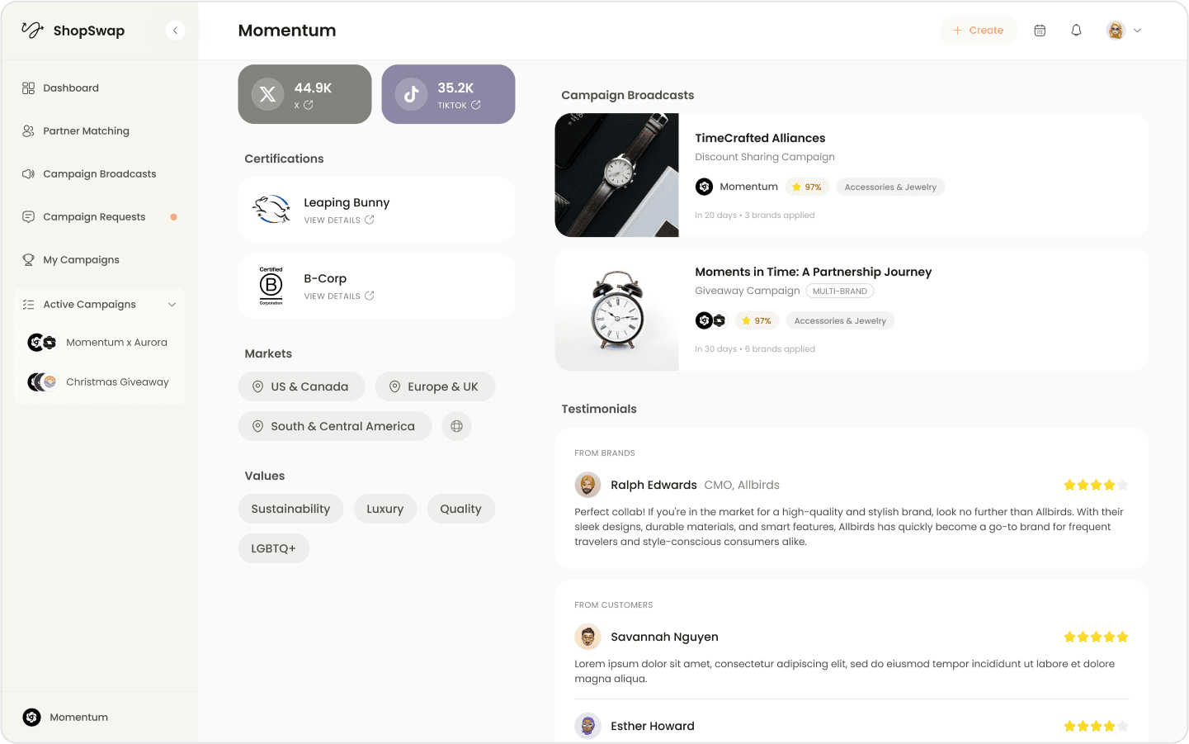This screenshot has width=1189, height=744.
Task: Select Partner Matching in the sidebar
Action: tap(86, 130)
